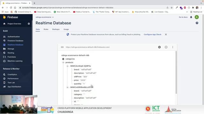Open App Distribution in sidebar
This screenshot has width=204, height=114.
14,87
